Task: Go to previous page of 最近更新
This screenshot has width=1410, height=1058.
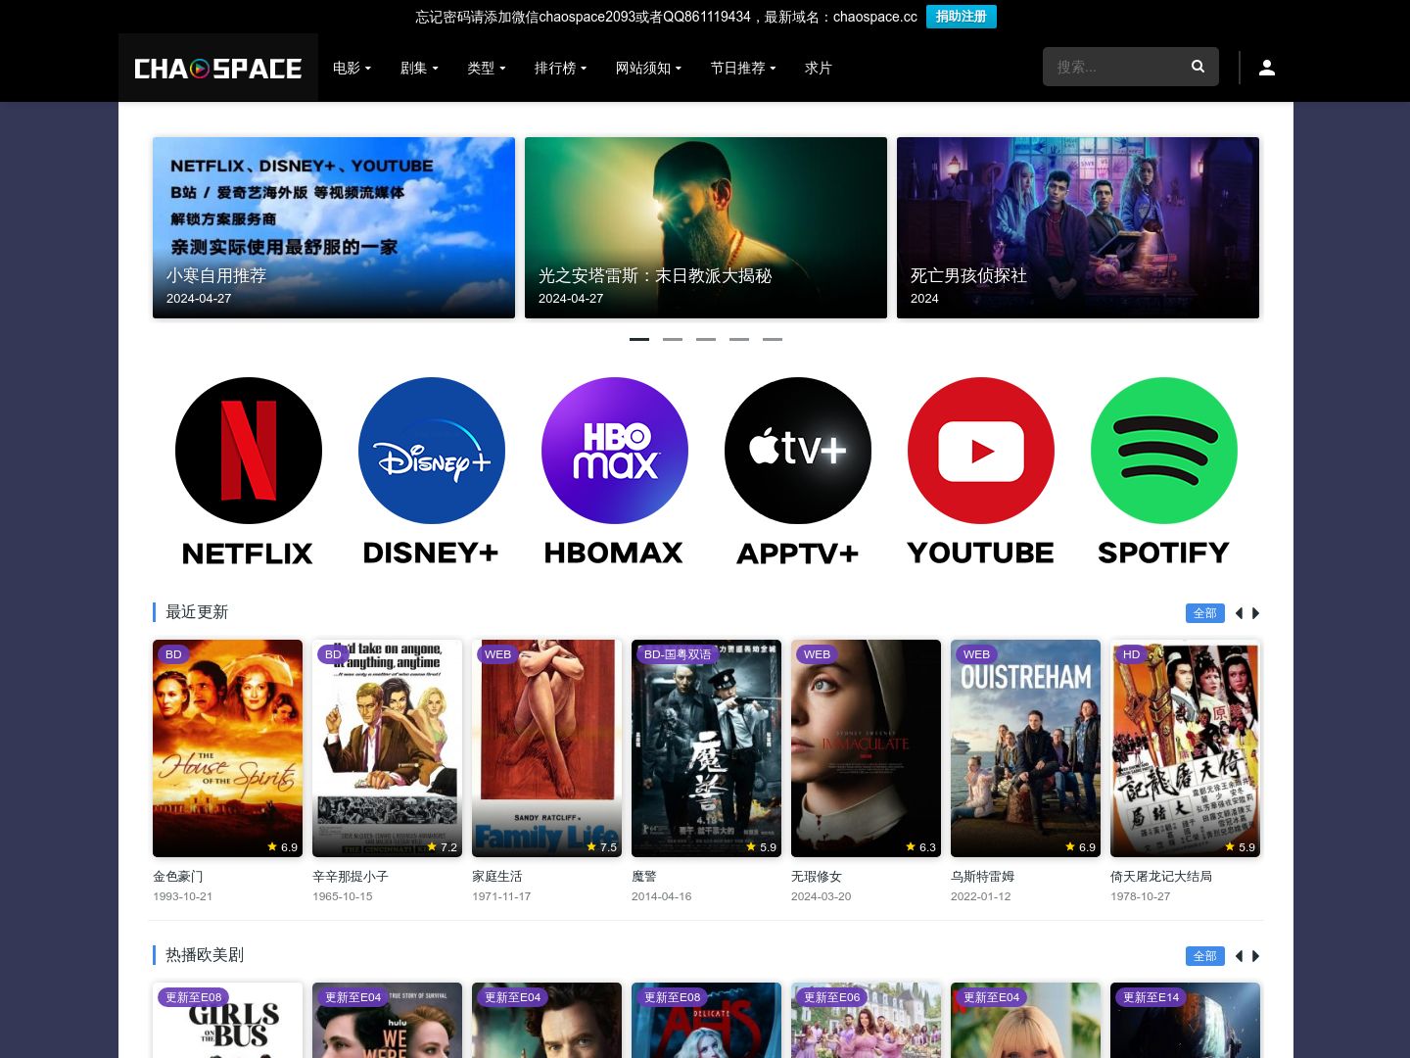Action: [x=1239, y=613]
